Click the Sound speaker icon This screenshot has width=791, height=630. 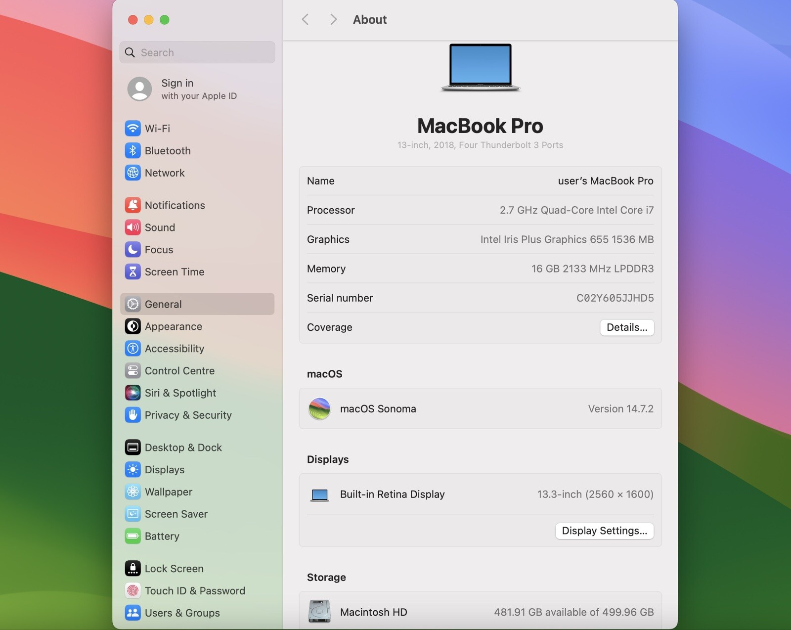(132, 227)
